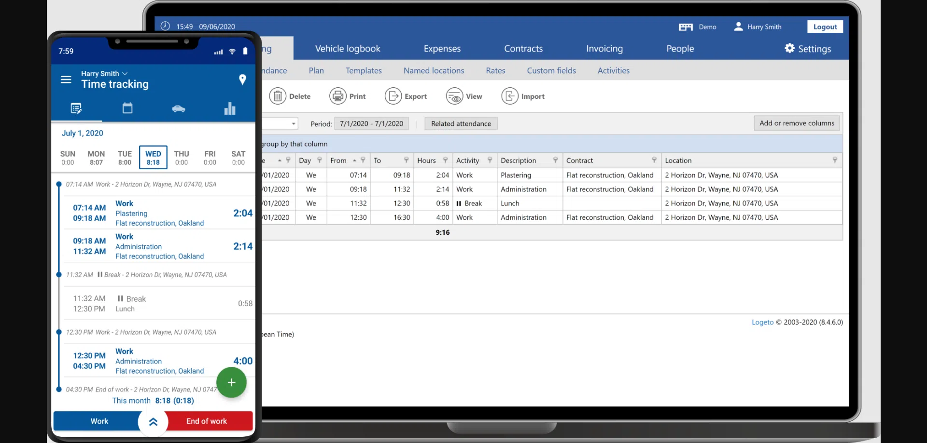
Task: Click the Delete toolbar icon
Action: 278,96
